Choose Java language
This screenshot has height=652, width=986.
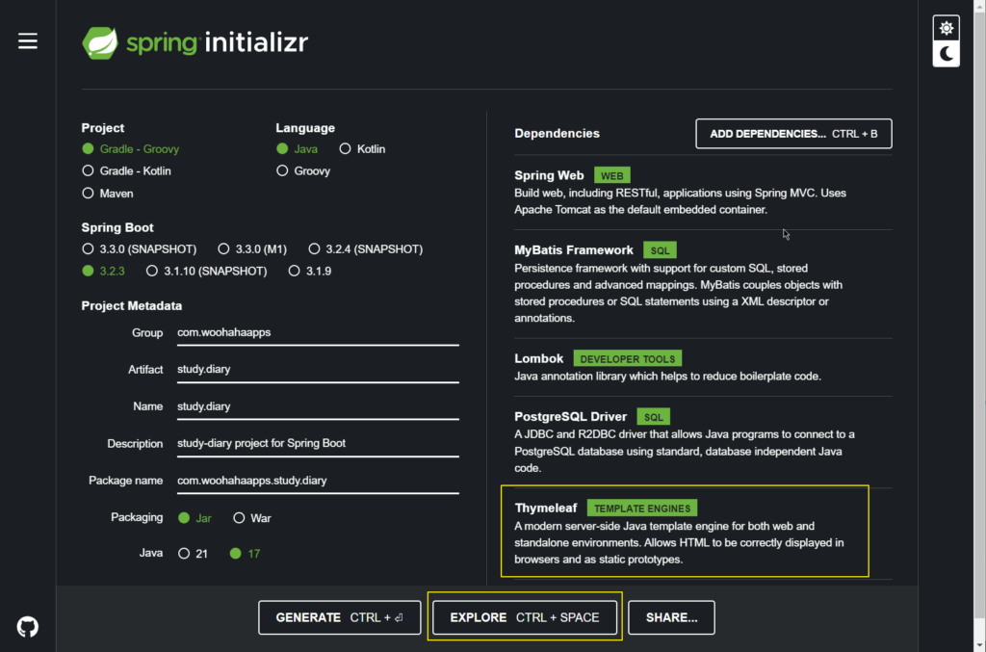coord(297,149)
